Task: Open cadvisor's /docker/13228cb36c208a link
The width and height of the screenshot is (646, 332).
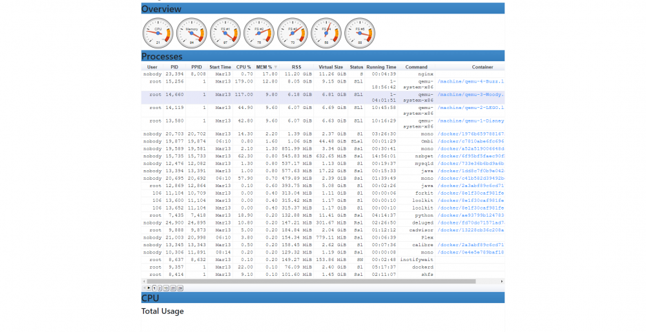Action: 470,230
